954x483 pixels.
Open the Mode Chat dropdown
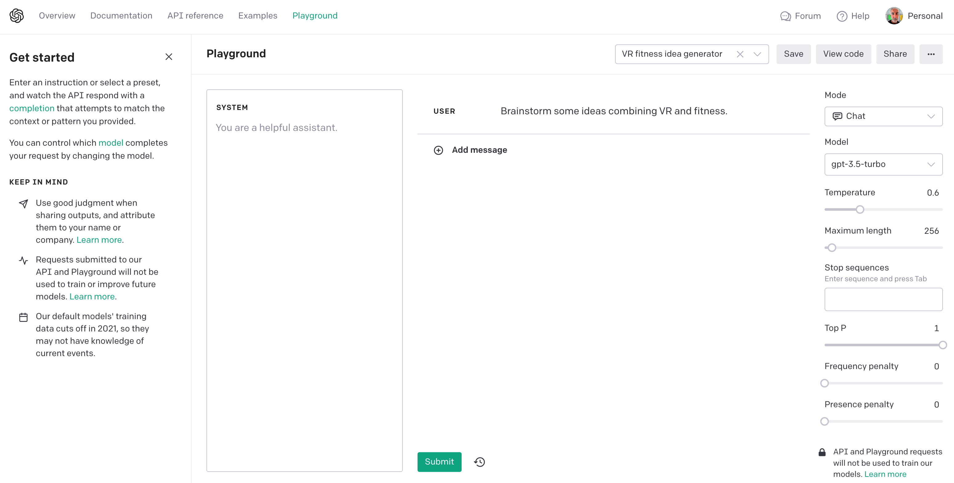[883, 116]
